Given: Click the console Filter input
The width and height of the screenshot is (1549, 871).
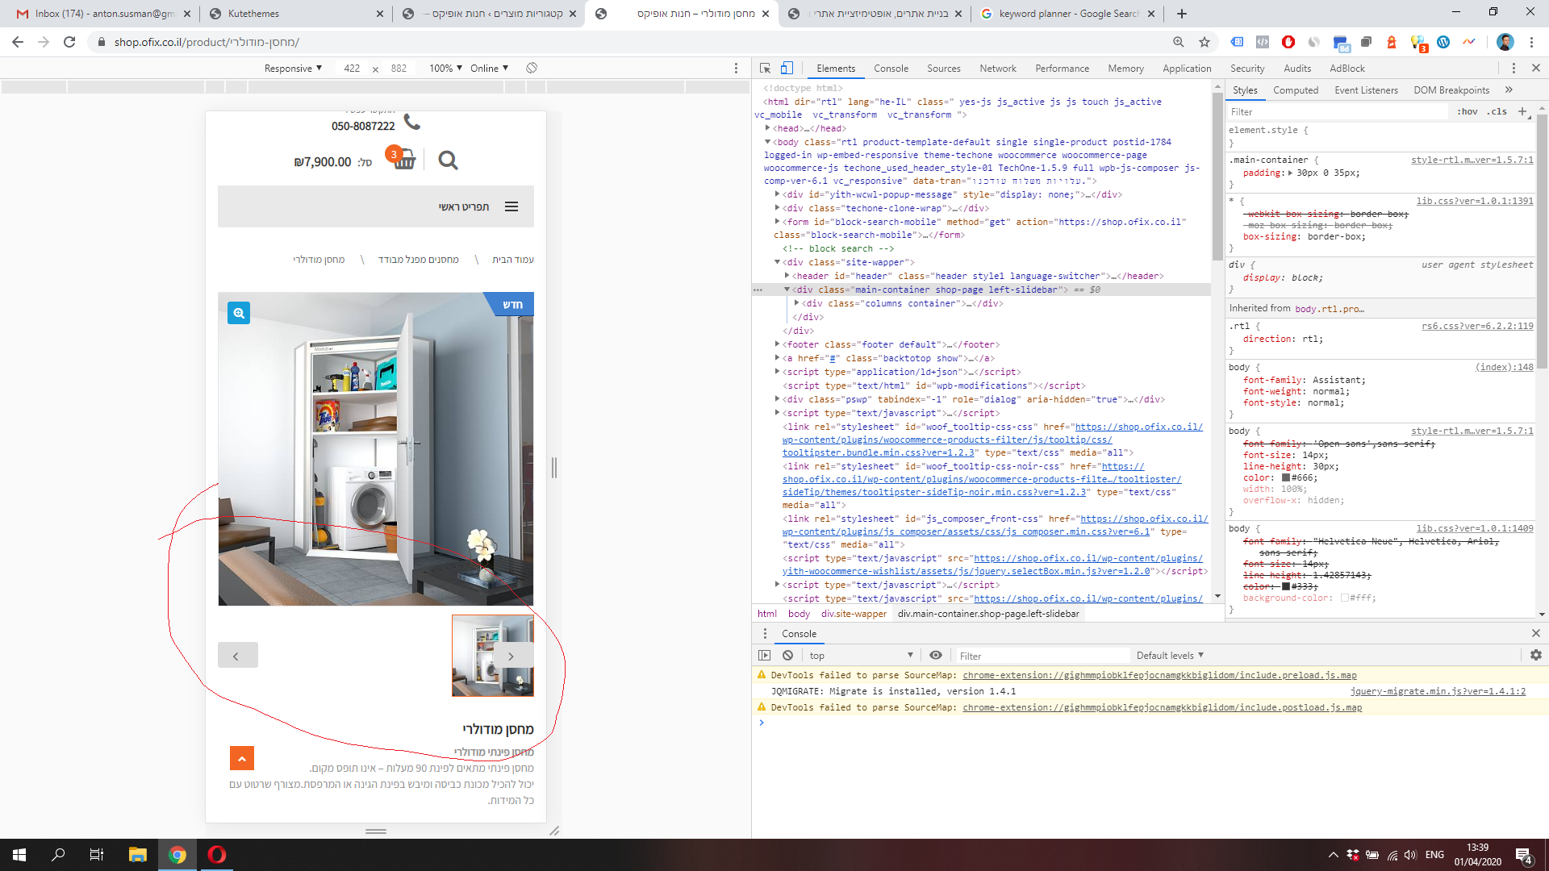Looking at the screenshot, I should click(1041, 656).
